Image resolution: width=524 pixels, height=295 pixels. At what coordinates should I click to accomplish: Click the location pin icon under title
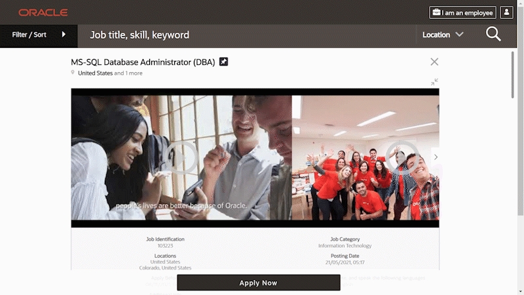click(x=73, y=73)
